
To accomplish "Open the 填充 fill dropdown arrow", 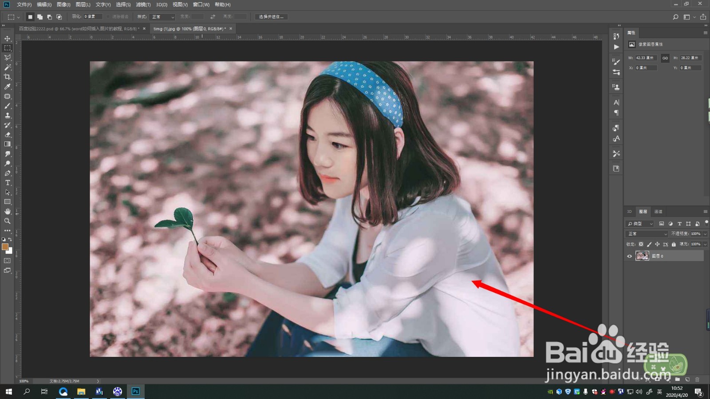I will 705,244.
